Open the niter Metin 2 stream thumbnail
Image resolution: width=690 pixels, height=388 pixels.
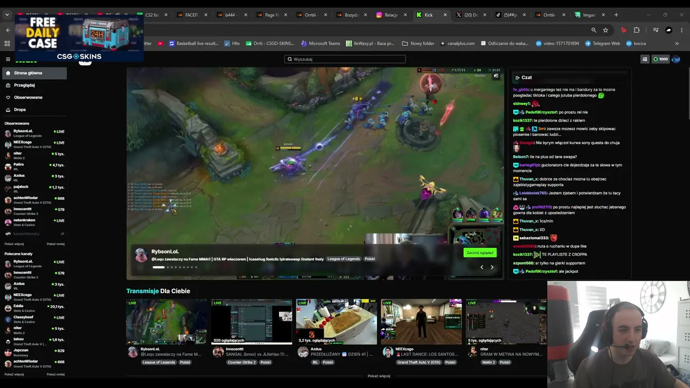point(506,322)
